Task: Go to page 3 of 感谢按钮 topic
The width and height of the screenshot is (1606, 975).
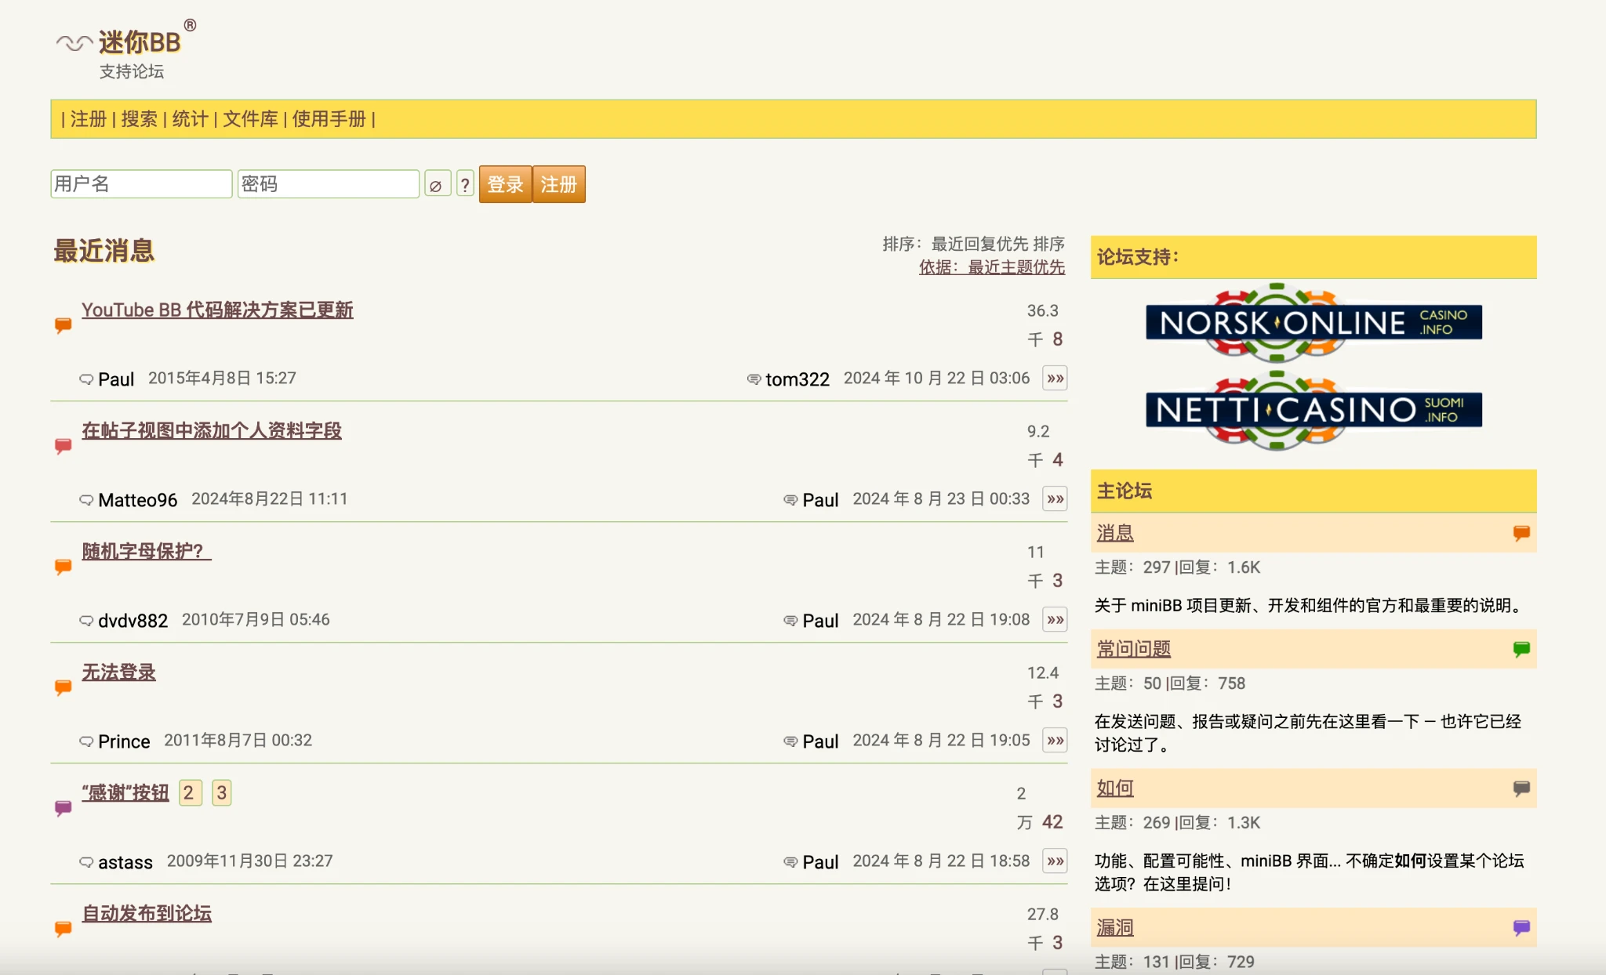Action: pyautogui.click(x=222, y=793)
